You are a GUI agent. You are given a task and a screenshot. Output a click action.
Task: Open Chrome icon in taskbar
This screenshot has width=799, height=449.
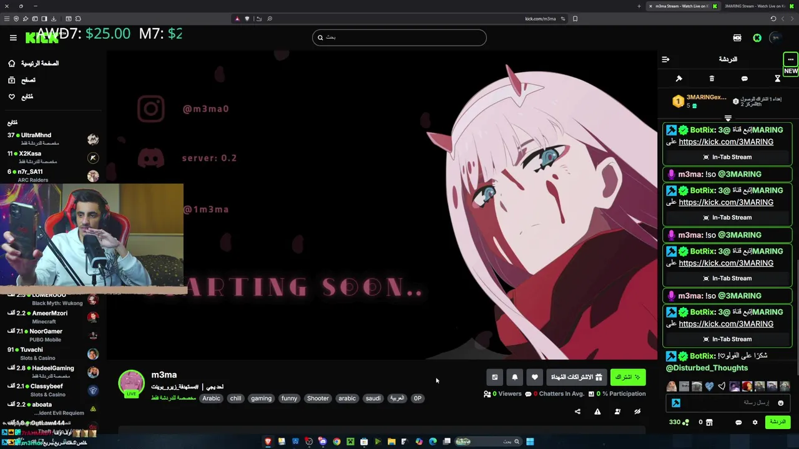click(x=336, y=442)
